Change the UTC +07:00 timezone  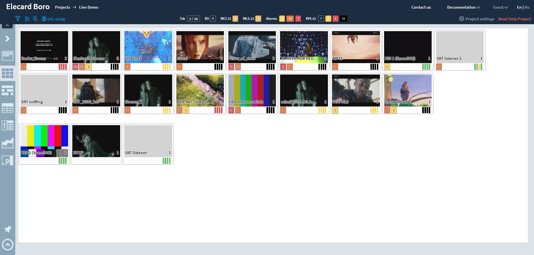(53, 19)
